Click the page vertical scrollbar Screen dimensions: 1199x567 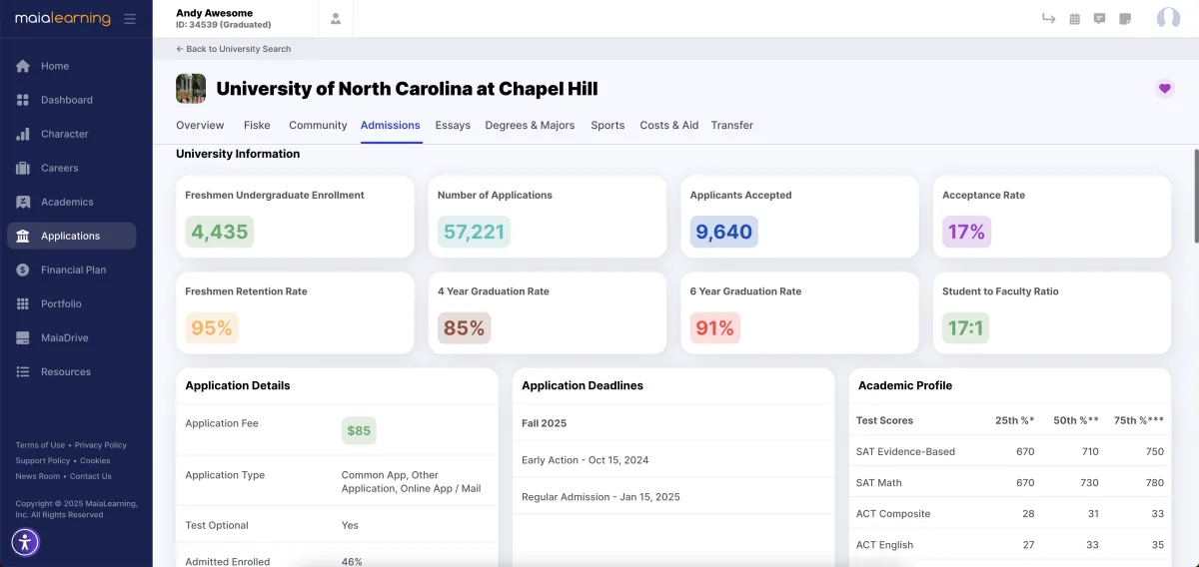click(1195, 196)
